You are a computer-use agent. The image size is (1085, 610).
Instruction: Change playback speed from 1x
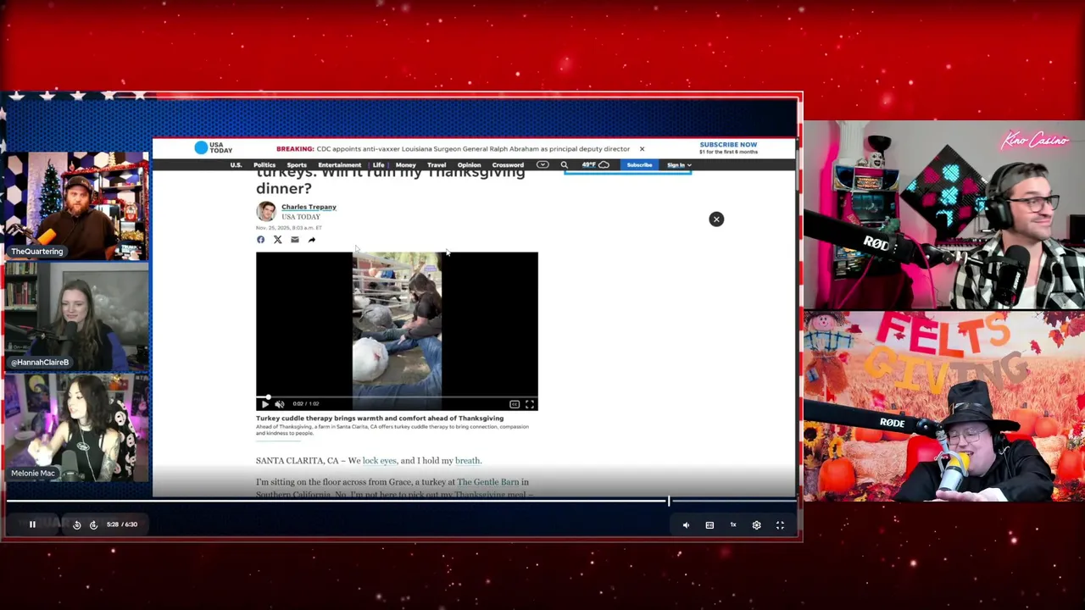pos(733,525)
